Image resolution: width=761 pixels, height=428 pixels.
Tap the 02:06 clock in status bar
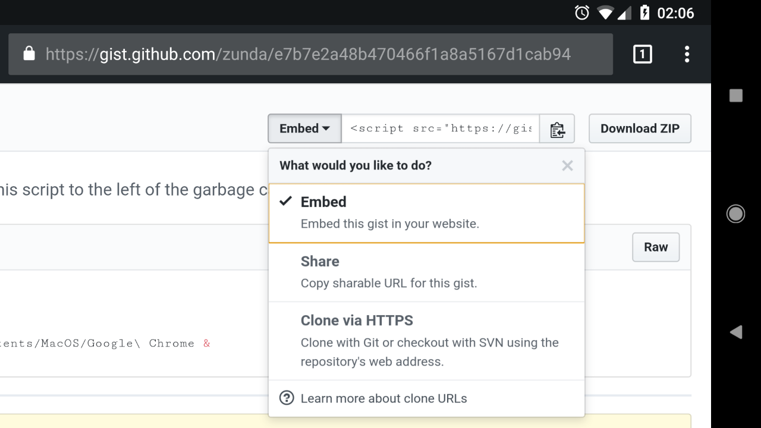click(675, 13)
